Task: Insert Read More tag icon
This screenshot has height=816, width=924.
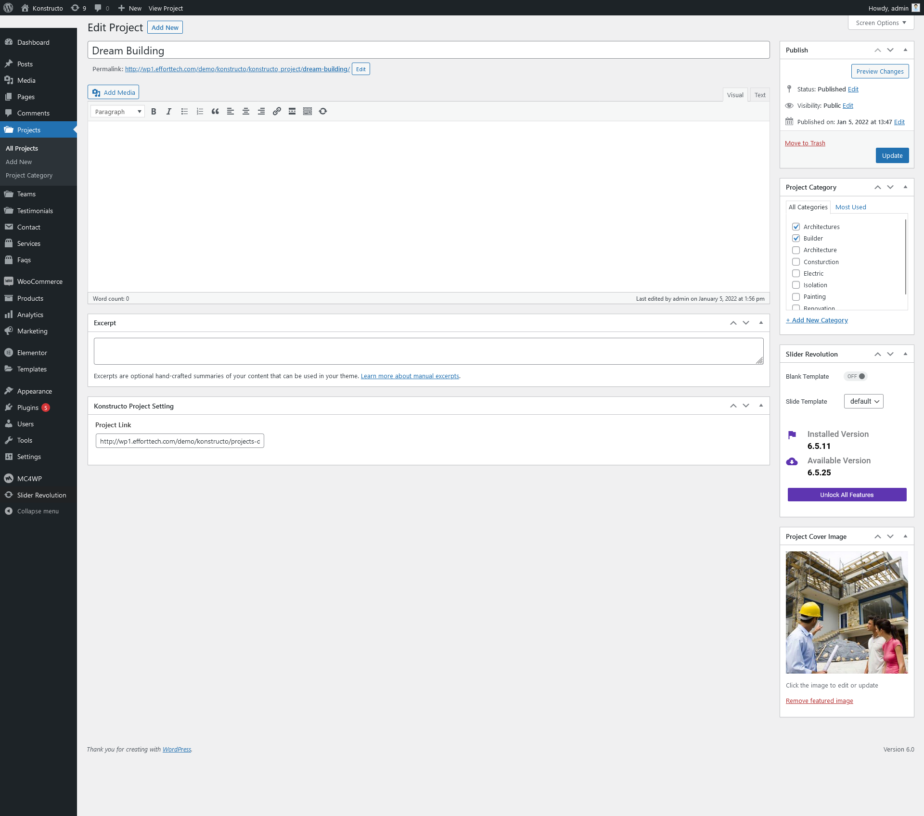Action: (292, 112)
